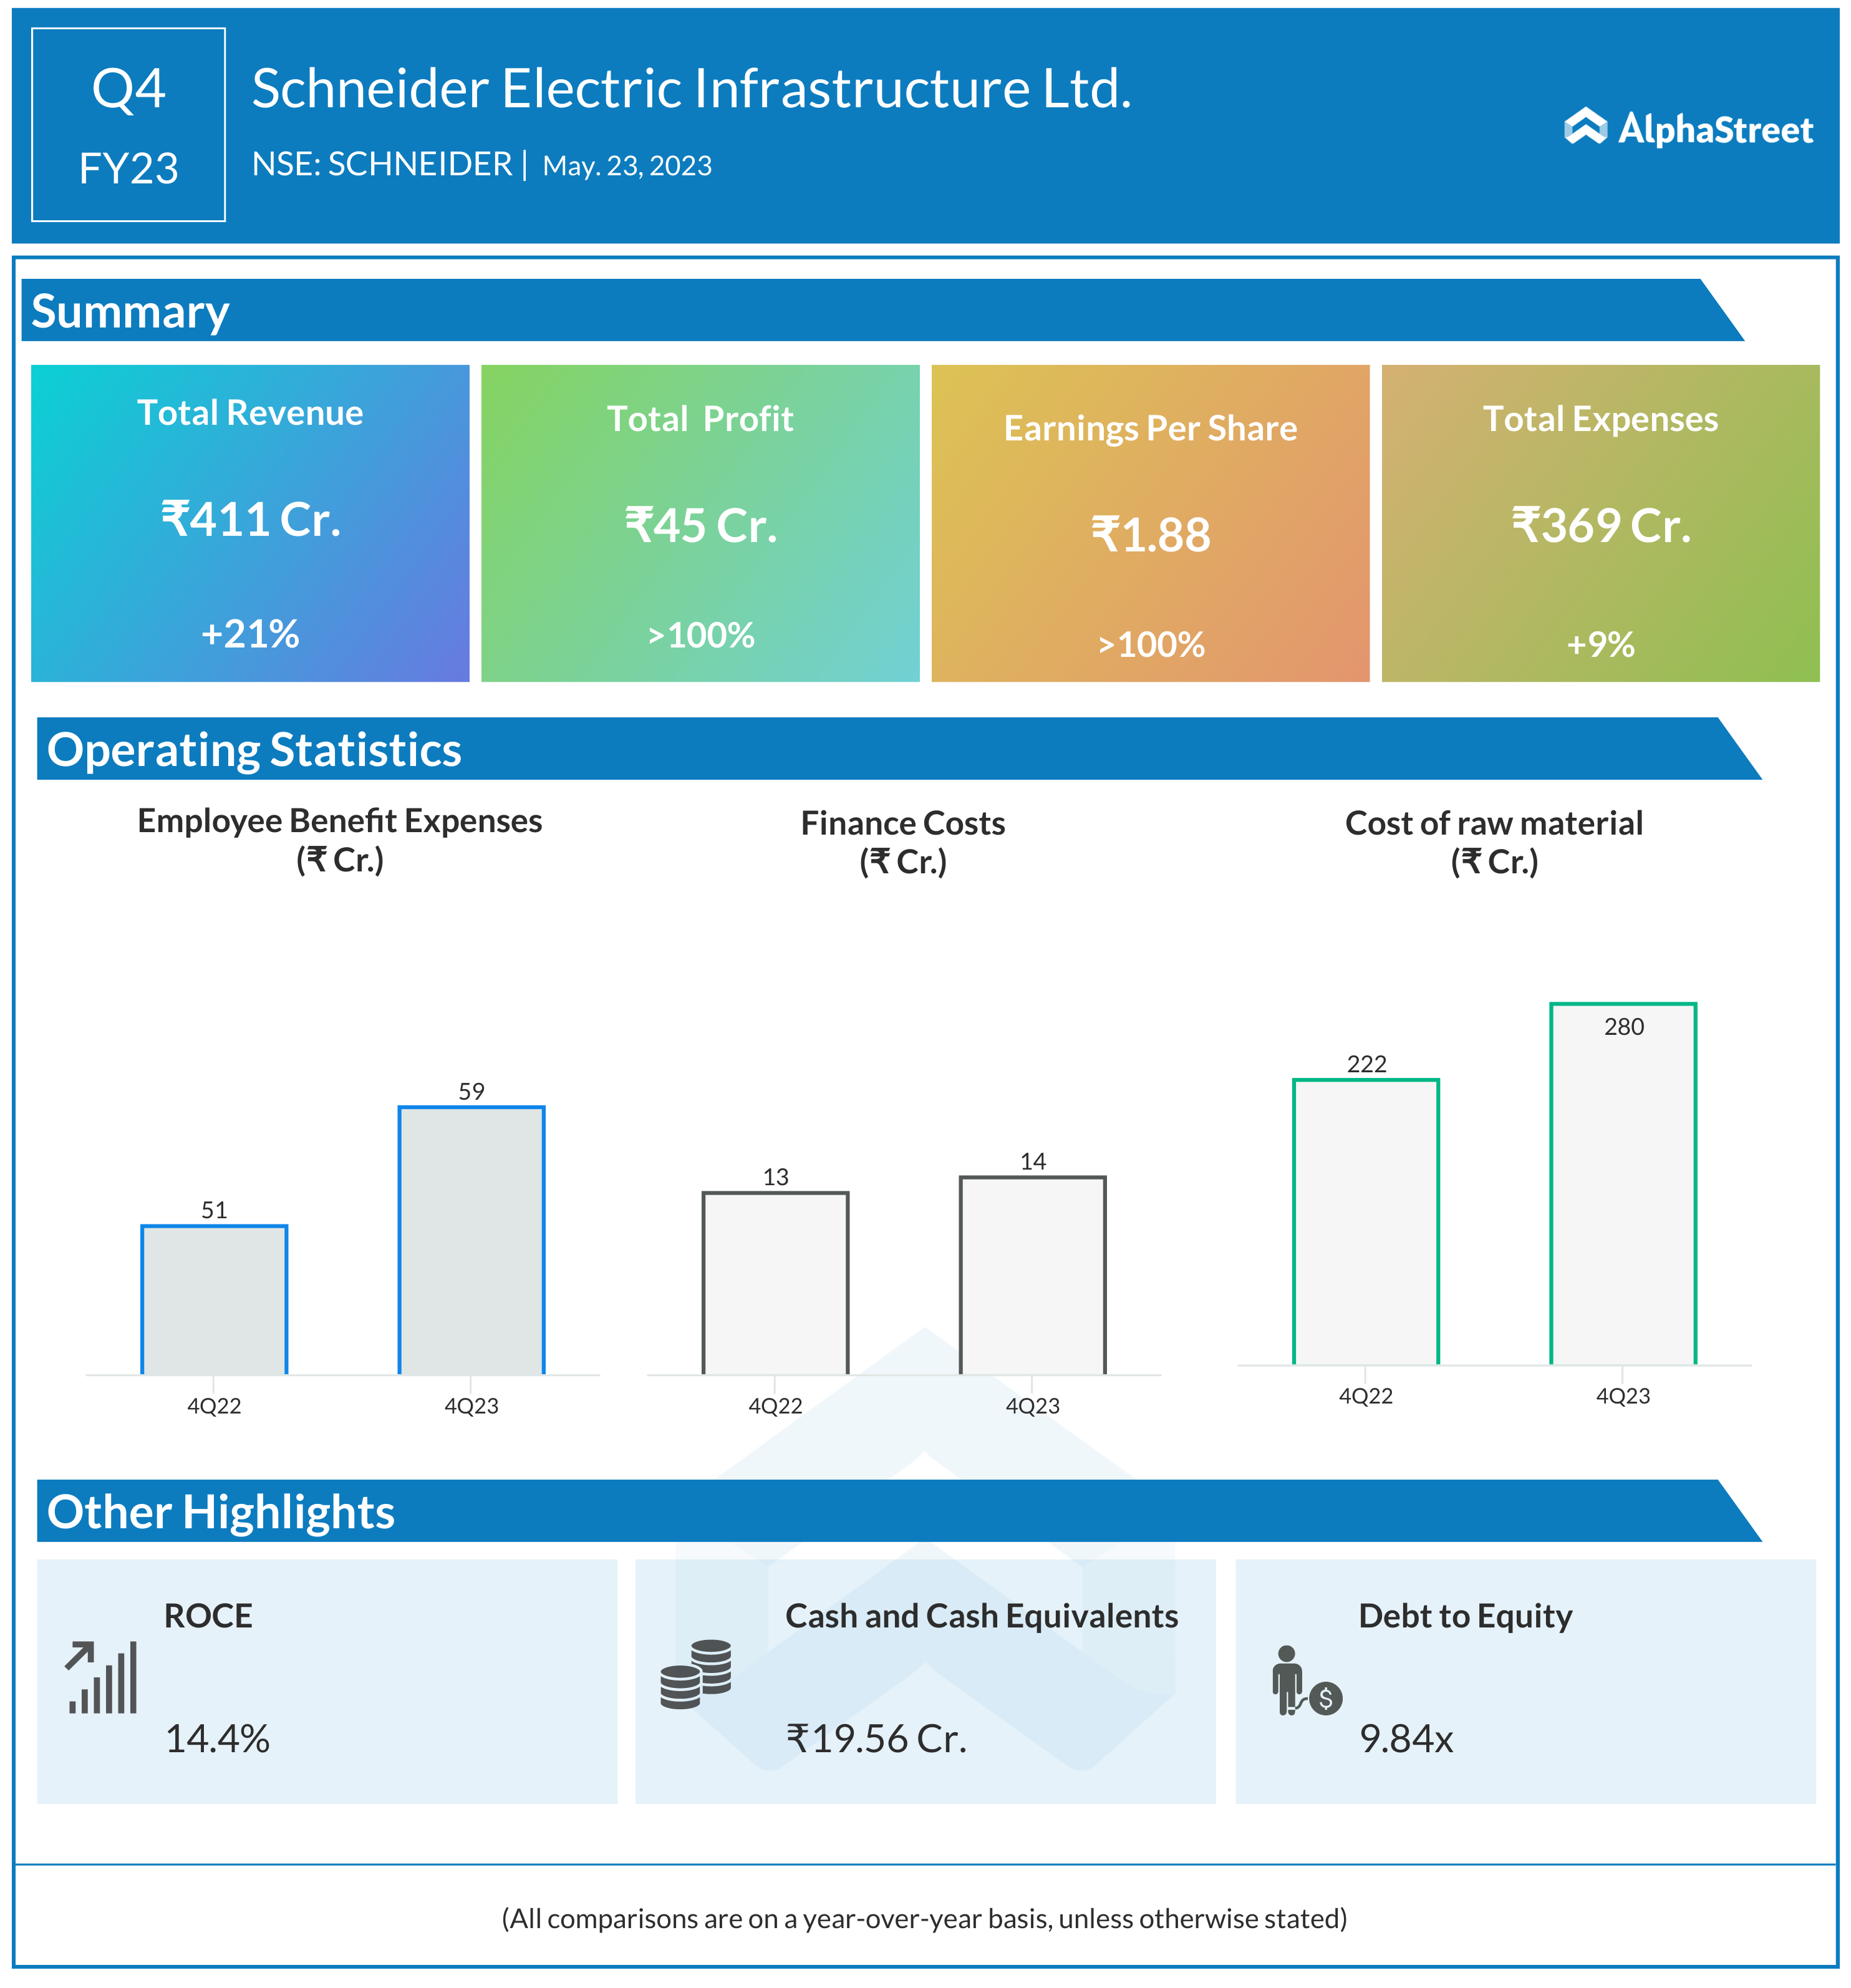Viewport: 1851px width, 1988px height.
Task: Click the ROCE growth chart icon
Action: tap(101, 1678)
